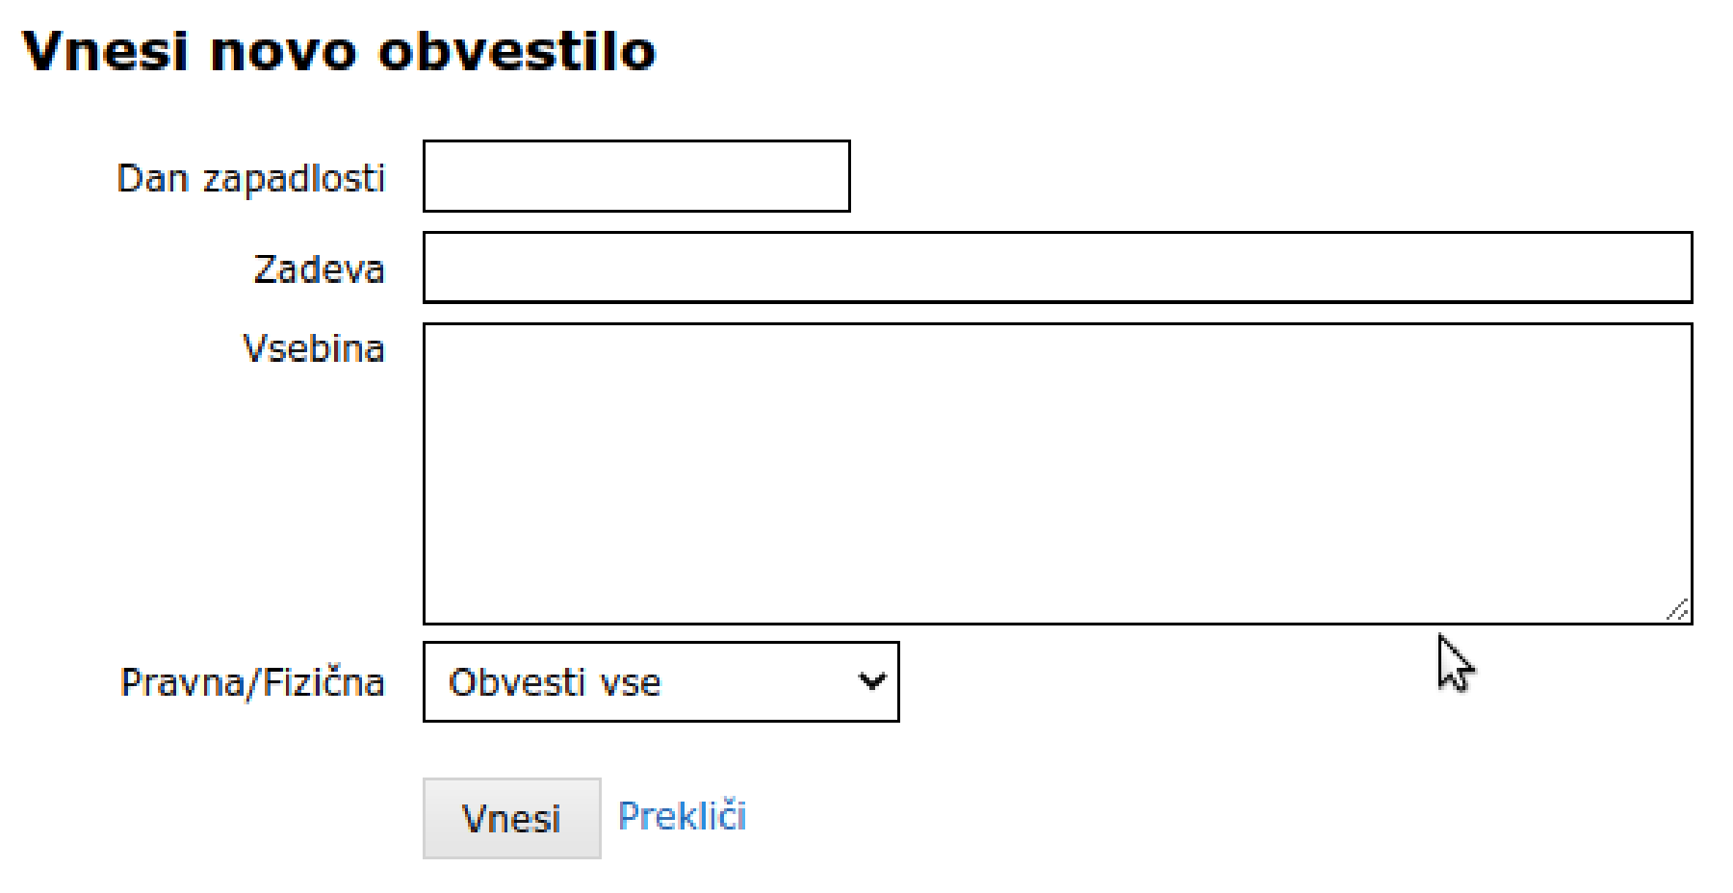The image size is (1733, 893).
Task: Click the Dan zapadlosti input field
Action: 635,176
